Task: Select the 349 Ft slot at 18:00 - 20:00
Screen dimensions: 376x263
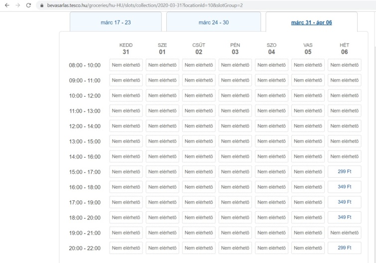Action: (x=345, y=218)
